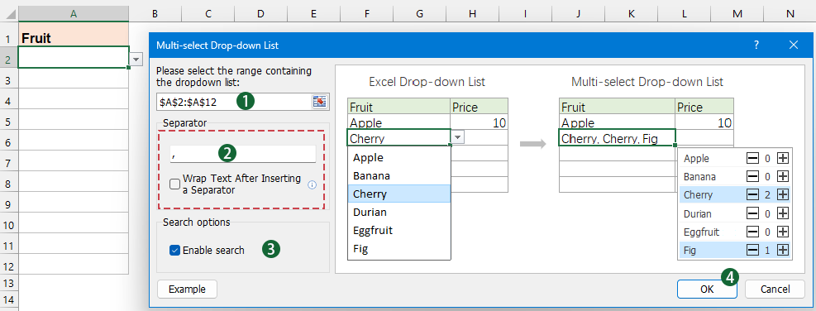Choose highlighted Cherry in the Excel drop-down example

coord(398,194)
